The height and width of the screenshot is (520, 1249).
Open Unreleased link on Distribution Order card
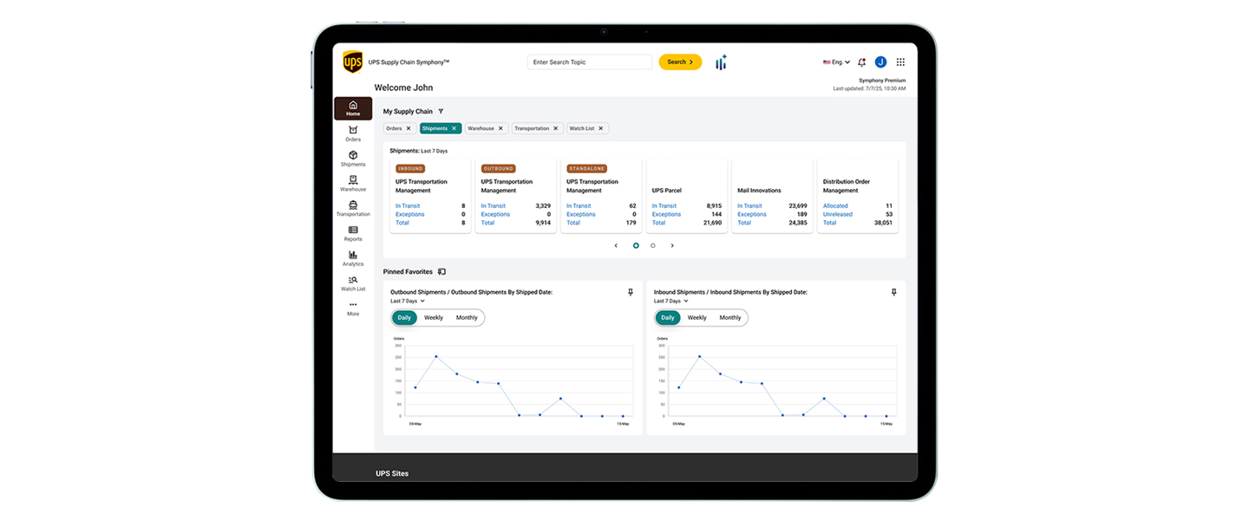(x=838, y=214)
